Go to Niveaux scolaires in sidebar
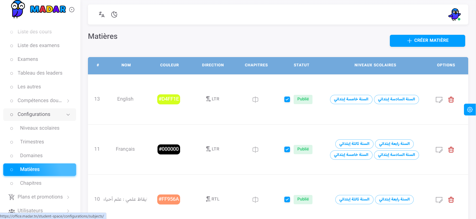 pos(40,128)
